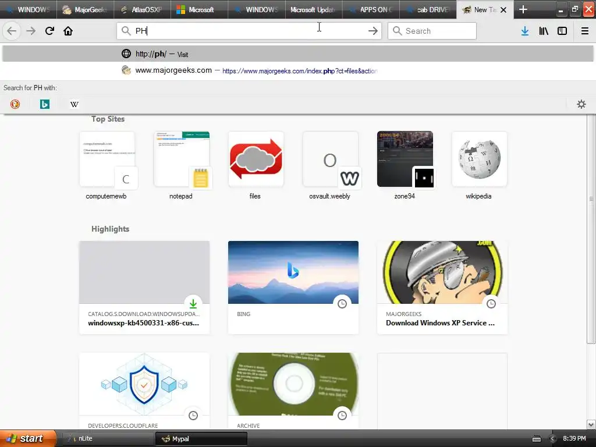Open the home page
The width and height of the screenshot is (596, 447).
tap(68, 31)
